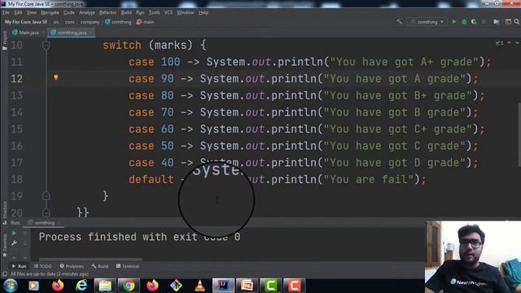Click the Stop process icon in toolbar
521x293 pixels.
[484, 22]
